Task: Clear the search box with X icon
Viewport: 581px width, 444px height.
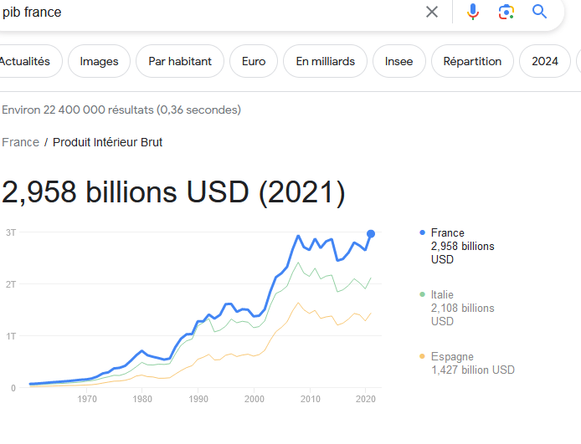Action: click(x=432, y=12)
